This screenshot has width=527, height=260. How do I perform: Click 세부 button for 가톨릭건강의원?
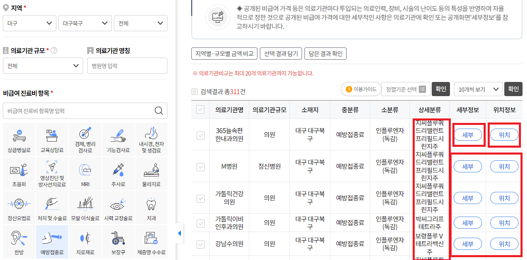click(x=467, y=198)
